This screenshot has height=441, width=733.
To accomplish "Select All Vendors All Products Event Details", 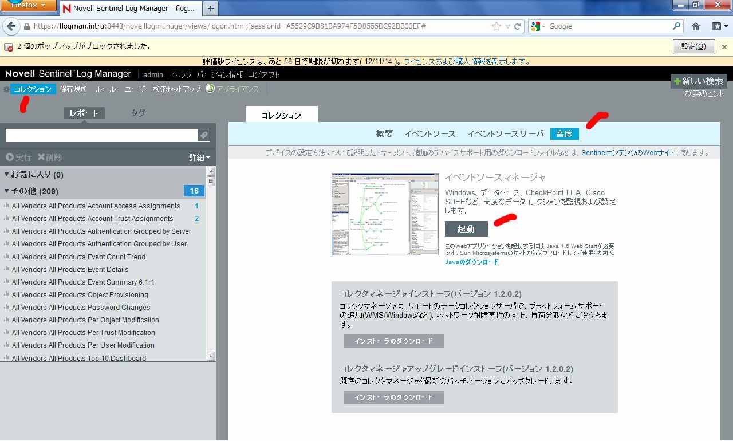I will tap(70, 270).
